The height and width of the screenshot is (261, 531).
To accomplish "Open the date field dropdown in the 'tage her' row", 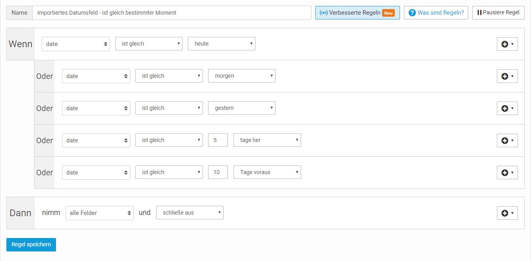I will click(x=96, y=140).
